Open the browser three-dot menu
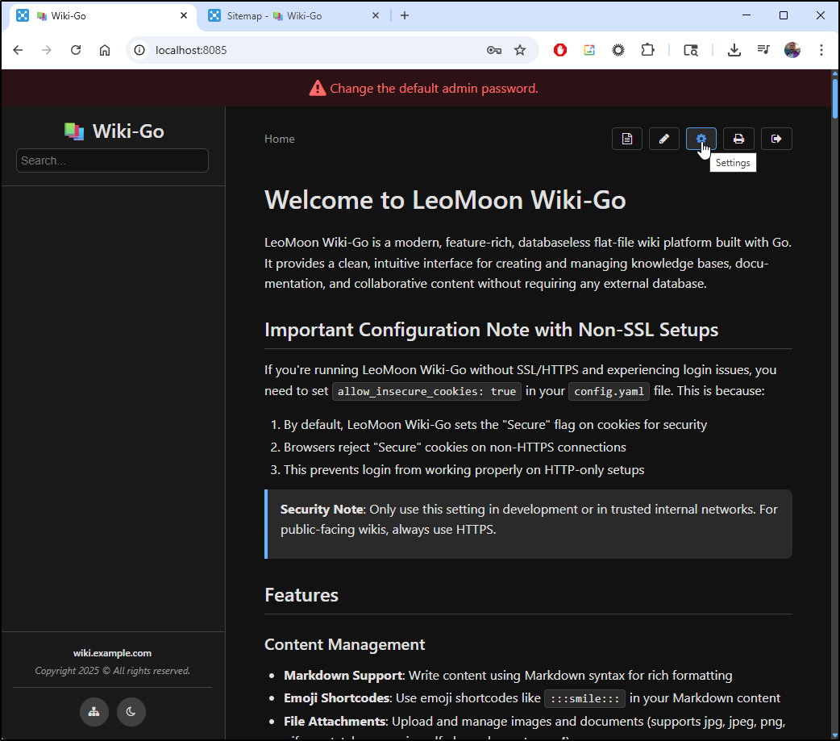The height and width of the screenshot is (741, 840). click(x=821, y=50)
